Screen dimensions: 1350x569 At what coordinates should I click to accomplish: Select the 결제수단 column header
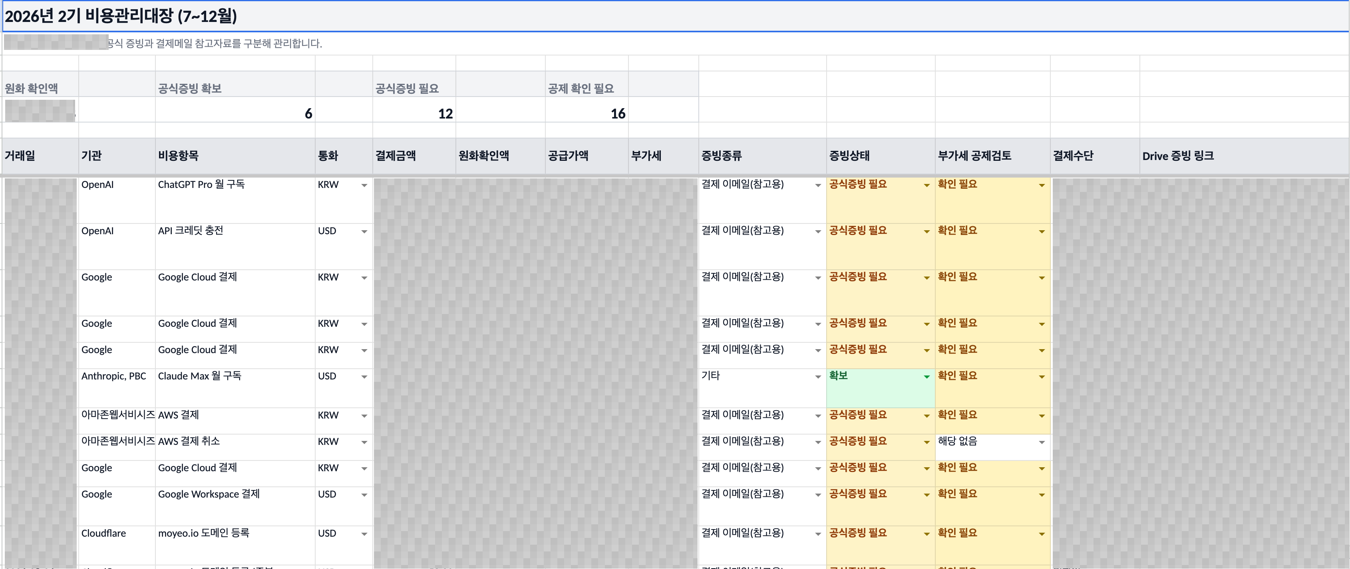[x=1095, y=156]
